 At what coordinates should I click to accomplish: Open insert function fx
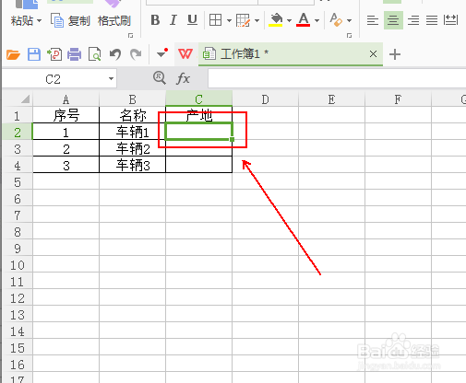pos(183,78)
